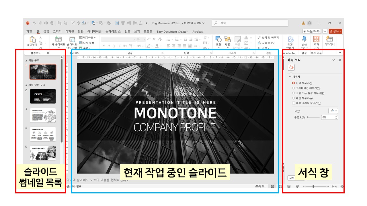This screenshot has width=367, height=206.
Task: Collapse the 기본 구역 section
Action: tap(26, 60)
